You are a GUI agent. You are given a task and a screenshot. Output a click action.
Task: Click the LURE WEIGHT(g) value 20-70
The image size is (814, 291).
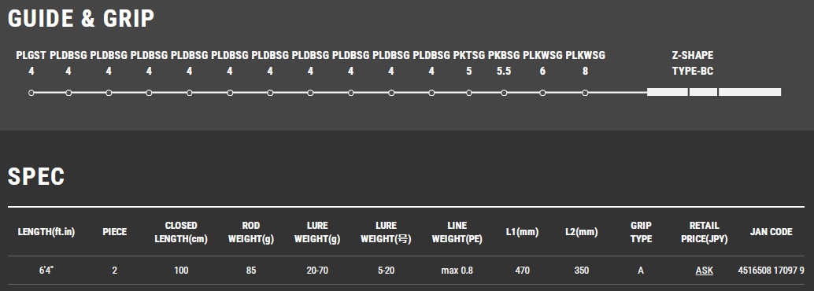click(x=317, y=271)
